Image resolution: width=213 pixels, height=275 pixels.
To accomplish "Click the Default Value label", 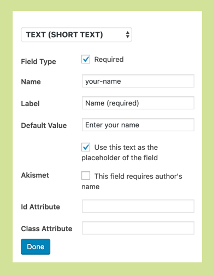I will pos(44,125).
